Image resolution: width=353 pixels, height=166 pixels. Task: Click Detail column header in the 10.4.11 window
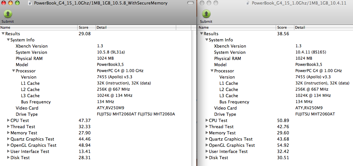324,28
